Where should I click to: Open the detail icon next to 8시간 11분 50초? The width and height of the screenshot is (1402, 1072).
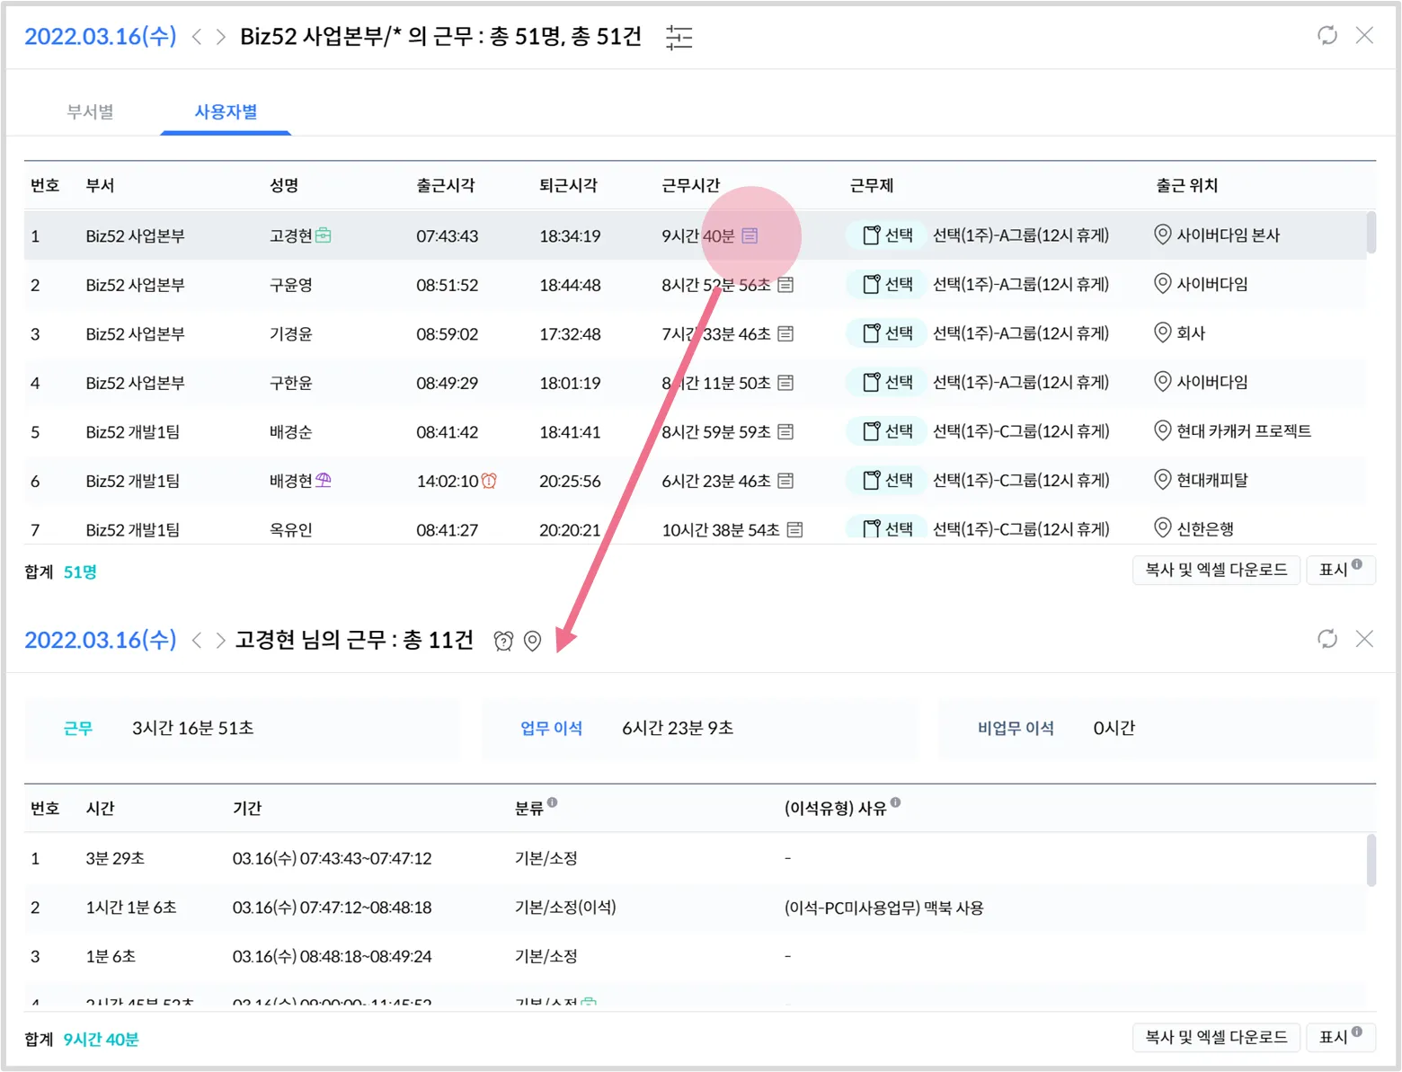click(x=785, y=383)
